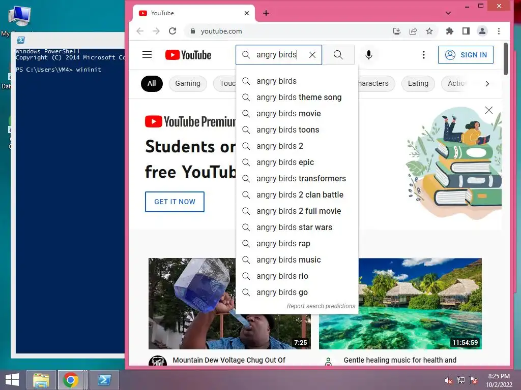The image size is (521, 390).
Task: Click the YouTube page vertical scrollbar
Action: tap(505, 58)
